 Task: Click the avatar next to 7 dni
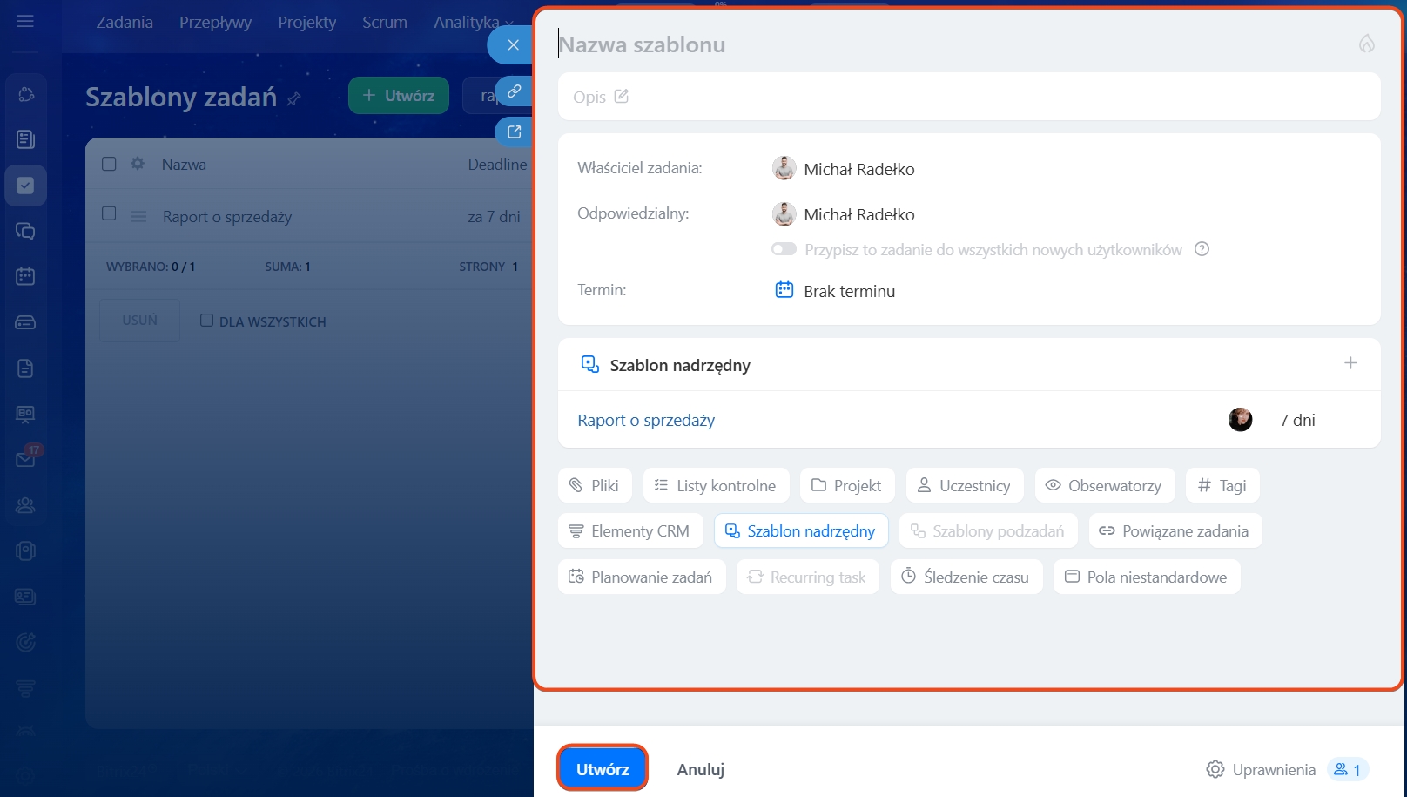[1240, 420]
